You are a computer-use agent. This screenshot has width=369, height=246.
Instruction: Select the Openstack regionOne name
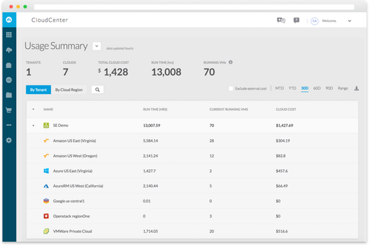(x=71, y=216)
